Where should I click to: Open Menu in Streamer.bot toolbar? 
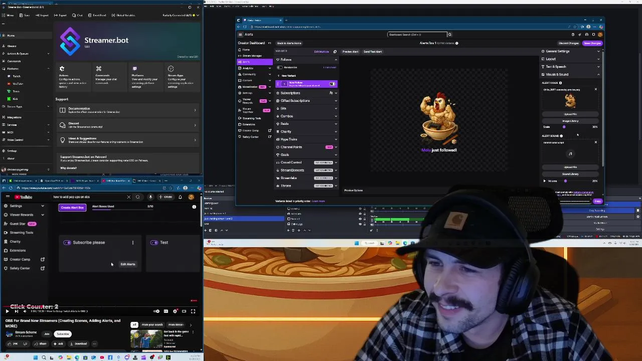point(9,15)
